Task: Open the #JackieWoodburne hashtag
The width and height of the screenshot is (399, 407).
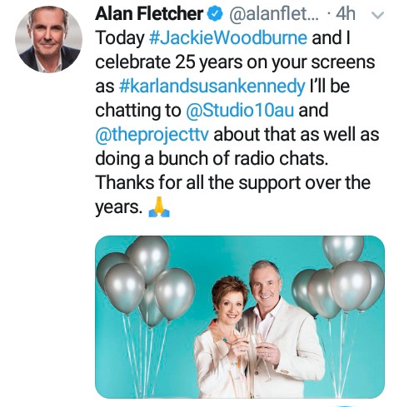Action: [x=228, y=37]
